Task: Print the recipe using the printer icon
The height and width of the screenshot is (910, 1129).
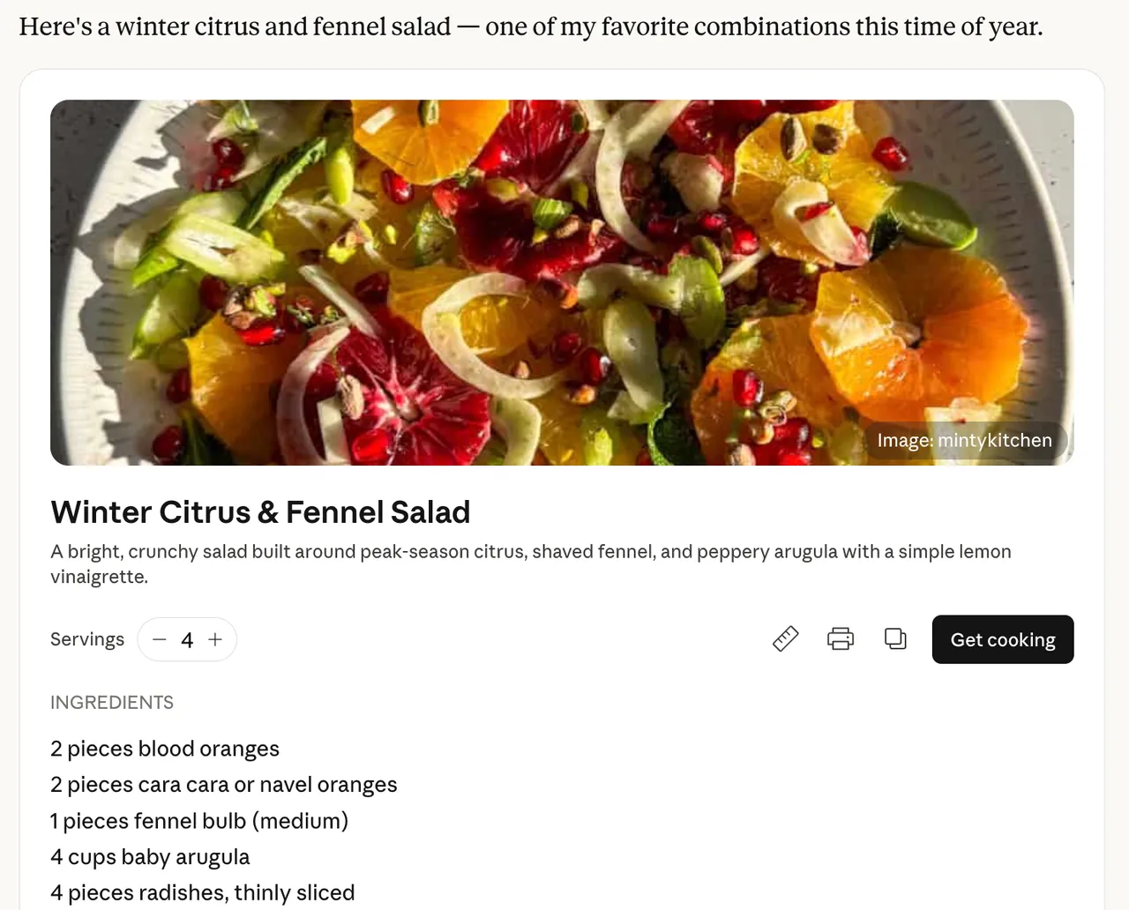Action: coord(841,639)
